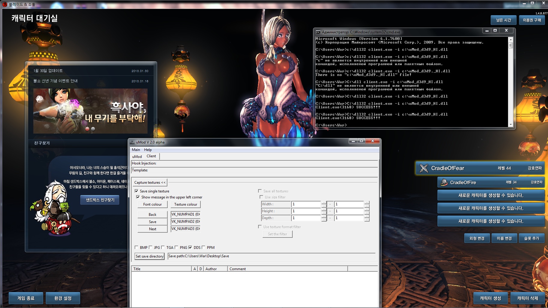The height and width of the screenshot is (308, 548).
Task: Select the first red banner page dot
Action: pos(87,129)
